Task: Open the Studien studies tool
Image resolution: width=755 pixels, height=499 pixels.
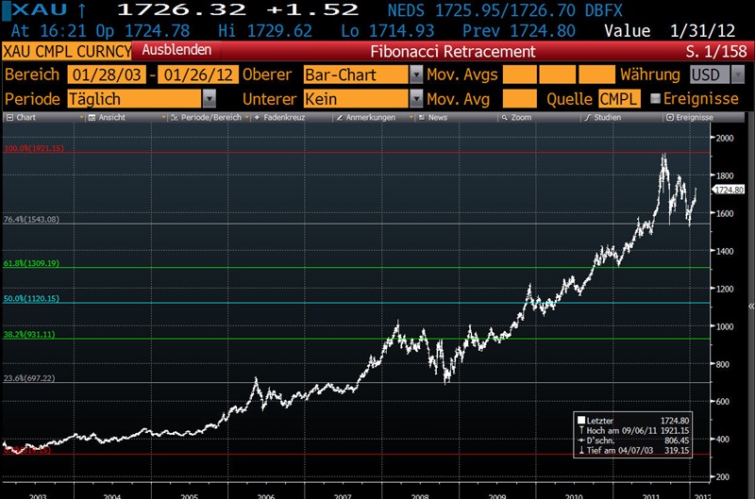Action: click(603, 118)
